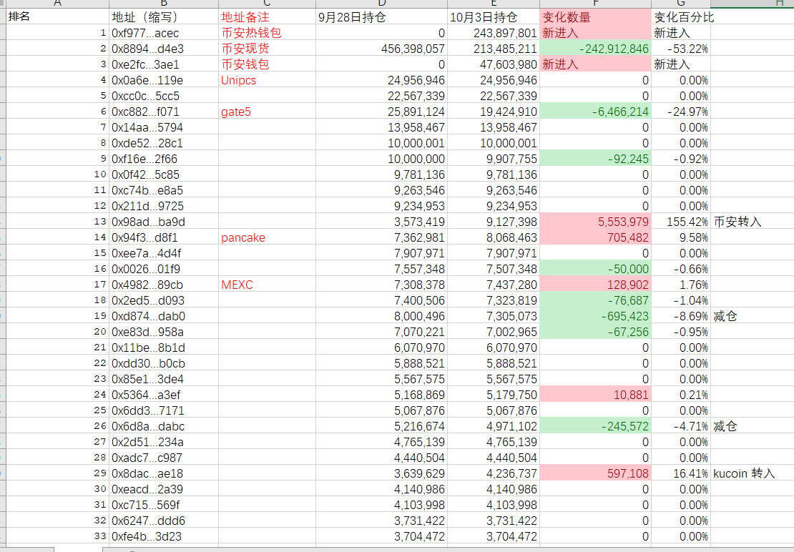Select address cell 0x6247...ddd6
Screen dimensions: 794x552
(164, 521)
